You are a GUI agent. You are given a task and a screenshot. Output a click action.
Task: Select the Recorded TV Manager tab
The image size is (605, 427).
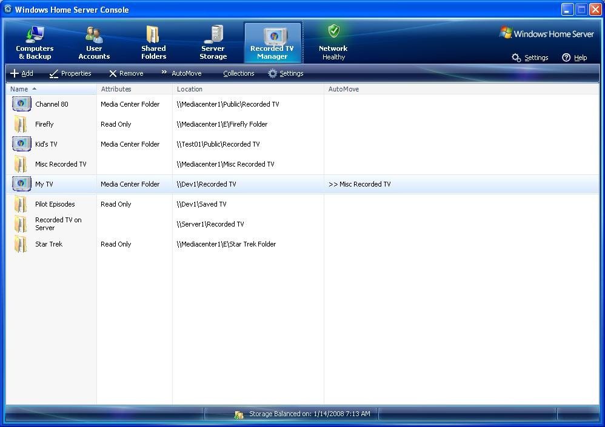(272, 43)
